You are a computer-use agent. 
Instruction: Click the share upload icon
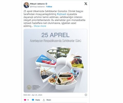(x=44, y=100)
